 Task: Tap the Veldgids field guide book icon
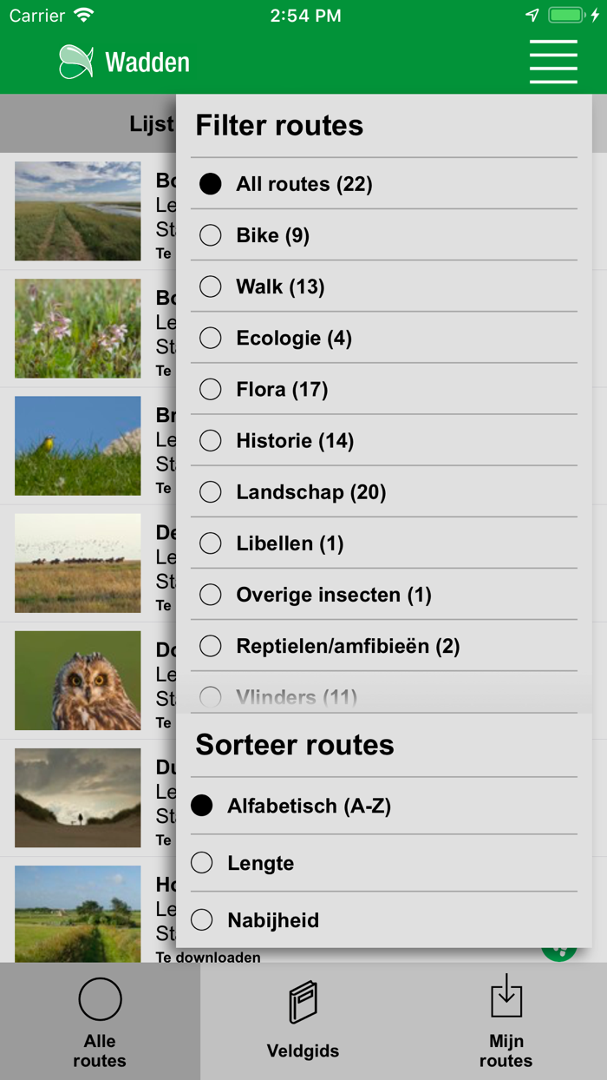pos(303,1000)
